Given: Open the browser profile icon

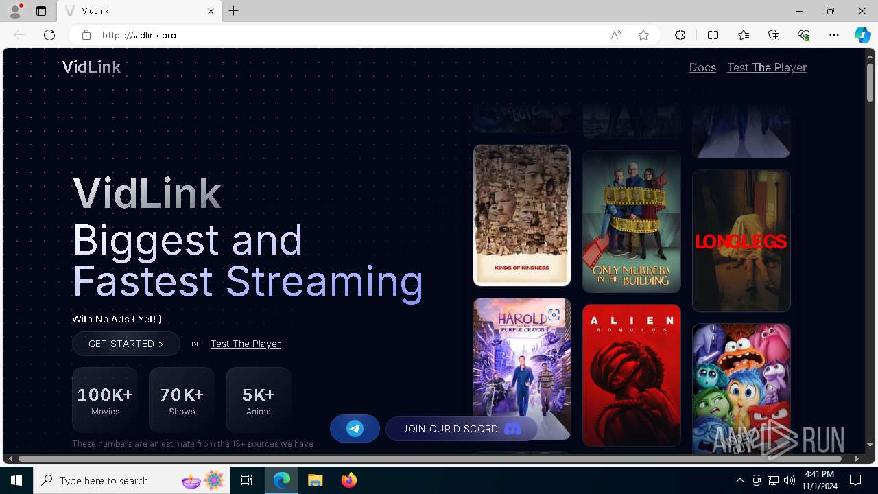Looking at the screenshot, I should pos(15,11).
